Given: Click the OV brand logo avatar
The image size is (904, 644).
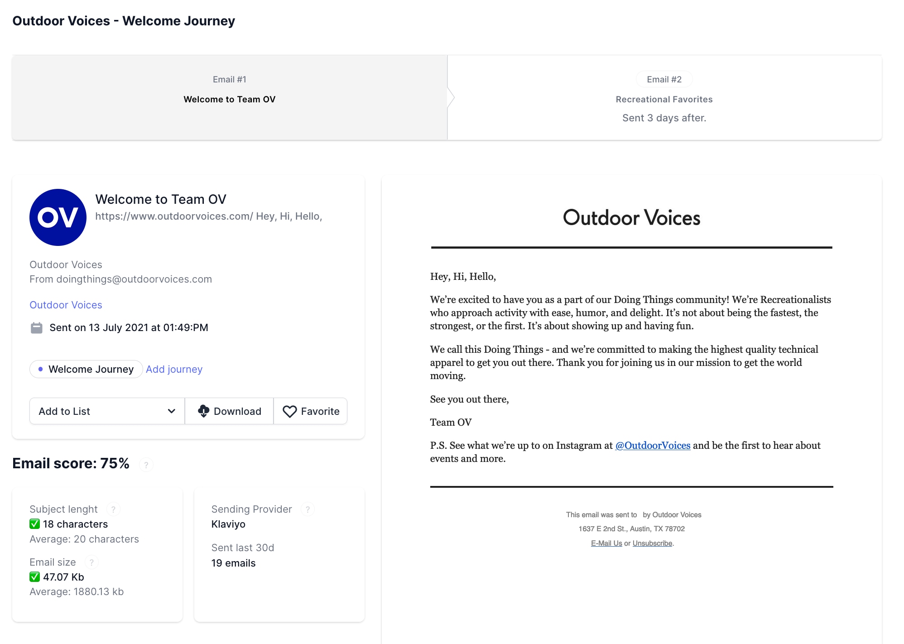Looking at the screenshot, I should tap(58, 217).
